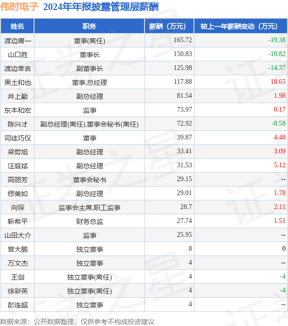The image size is (288, 326).
Task: Click the name 曾大鹏
Action: (x=18, y=249)
